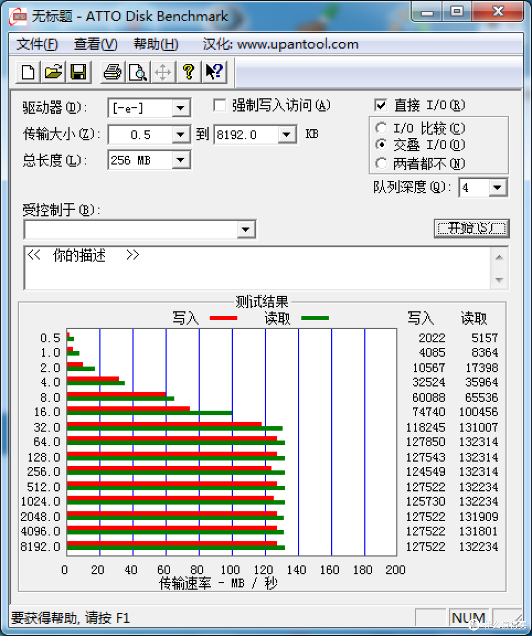The width and height of the screenshot is (532, 636).
Task: Open the 驱动器 drive dropdown
Action: click(x=181, y=108)
